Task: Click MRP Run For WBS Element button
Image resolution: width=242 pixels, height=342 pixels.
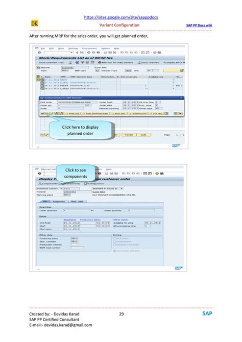Action: pos(116,63)
